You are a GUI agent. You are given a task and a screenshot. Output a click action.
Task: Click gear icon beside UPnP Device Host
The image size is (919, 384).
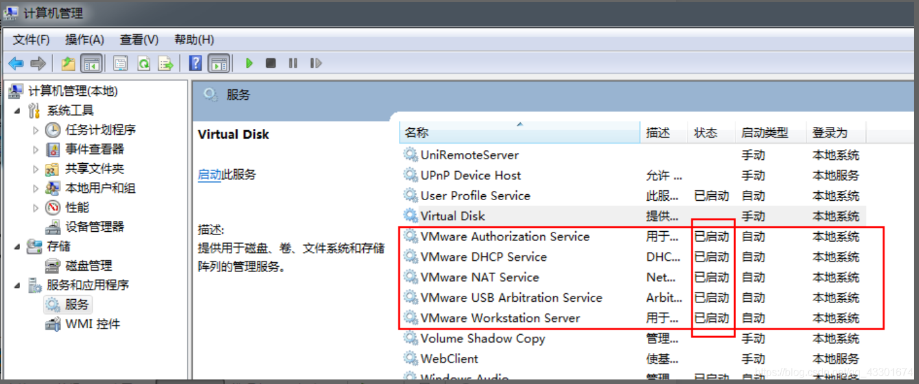click(x=411, y=175)
